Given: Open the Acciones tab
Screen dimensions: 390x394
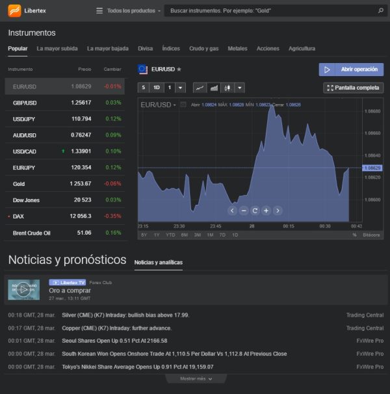Looking at the screenshot, I should pyautogui.click(x=268, y=49).
